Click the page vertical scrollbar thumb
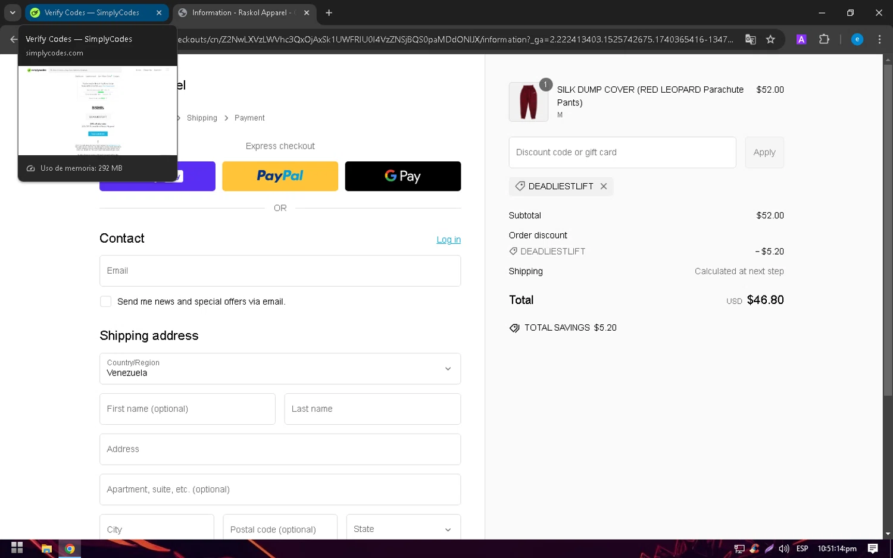Viewport: 893px width, 558px height. [x=888, y=229]
